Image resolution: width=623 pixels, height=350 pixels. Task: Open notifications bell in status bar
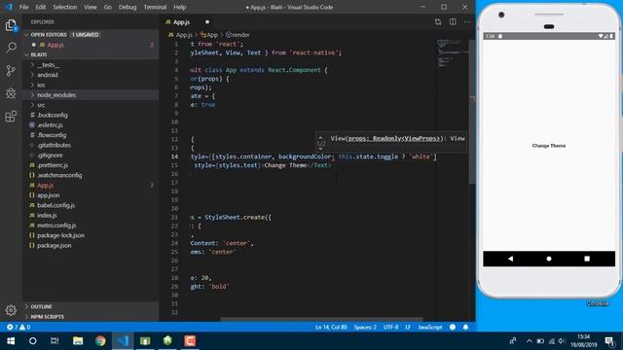coord(465,327)
